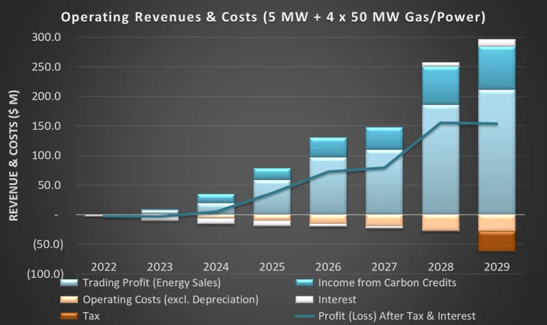Screen dimensions: 547x325
Task: Click the Income from Carbon Credits legend swatch
Action: coord(304,283)
